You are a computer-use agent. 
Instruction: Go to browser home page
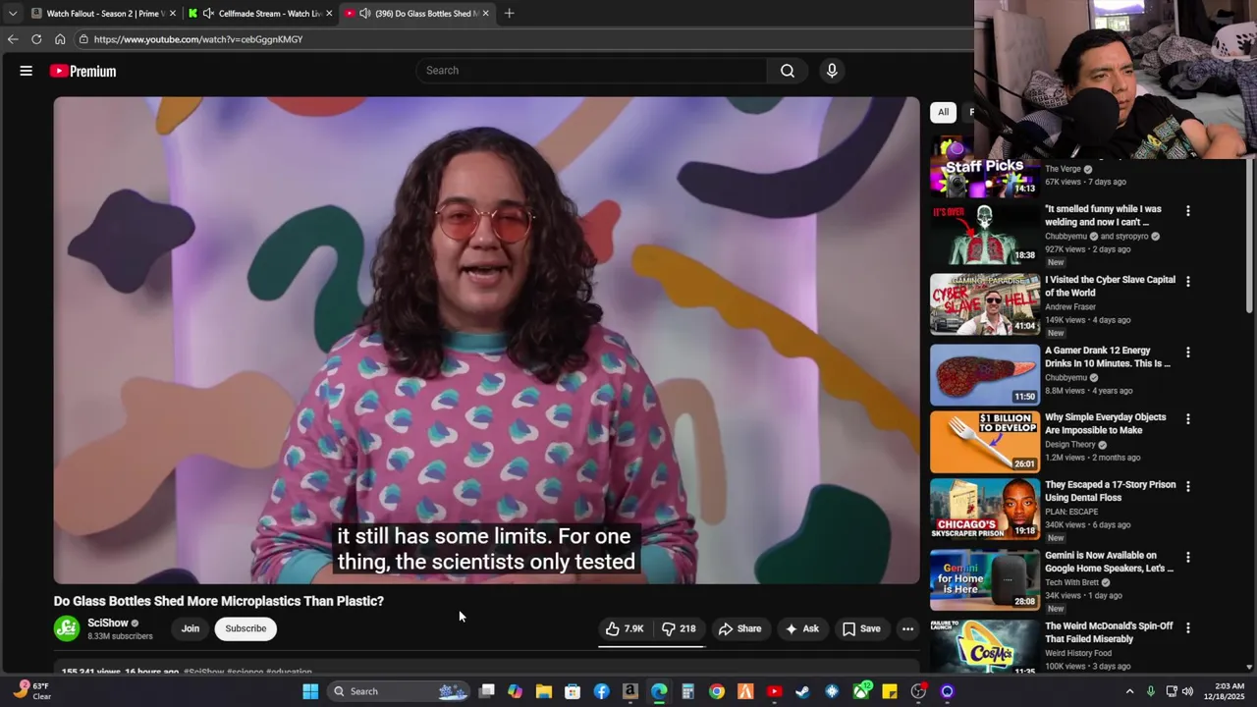point(60,39)
